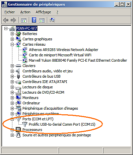Select the Prolific USB-to-Serial port icon
Viewport: 133px width, 155px height.
pyautogui.click(x=25, y=124)
